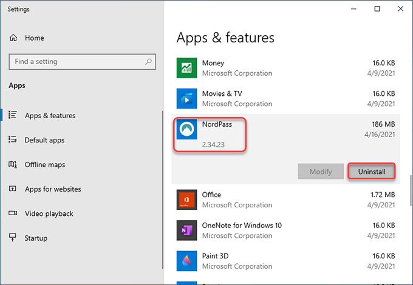The width and height of the screenshot is (413, 285).
Task: Click the Paint 3D app icon
Action: (x=186, y=261)
